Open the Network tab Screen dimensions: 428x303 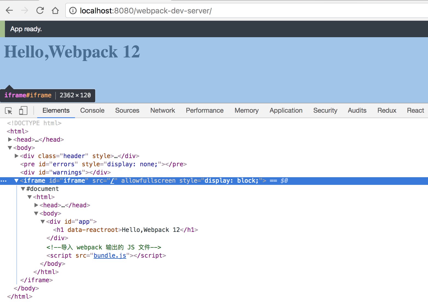163,110
